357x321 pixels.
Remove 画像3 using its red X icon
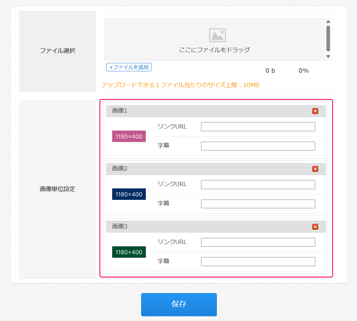click(315, 227)
